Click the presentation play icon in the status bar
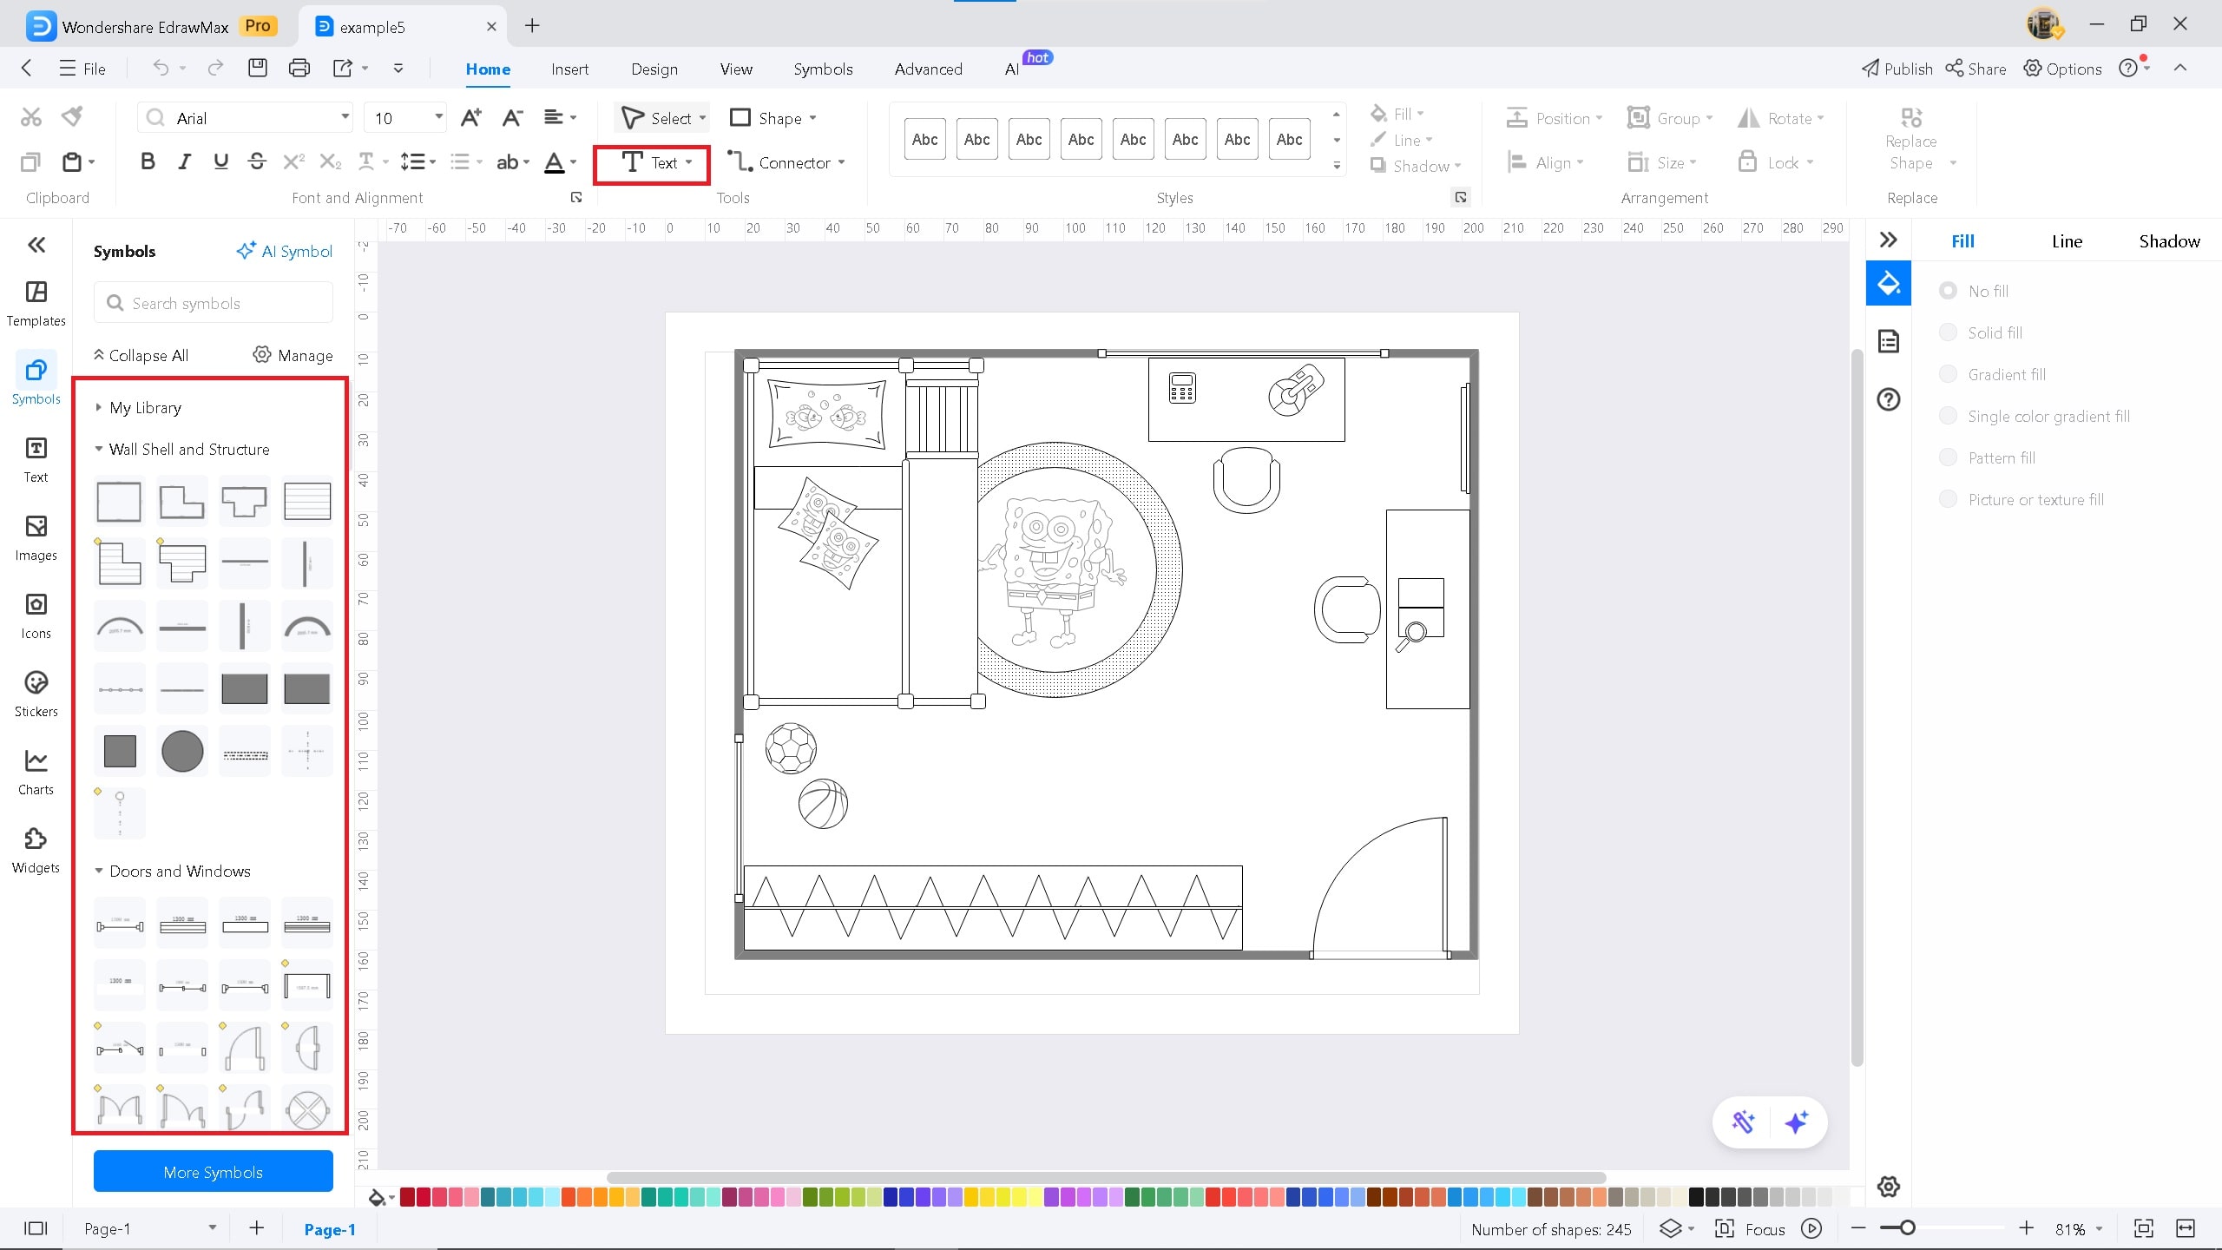This screenshot has width=2222, height=1250. click(1811, 1228)
